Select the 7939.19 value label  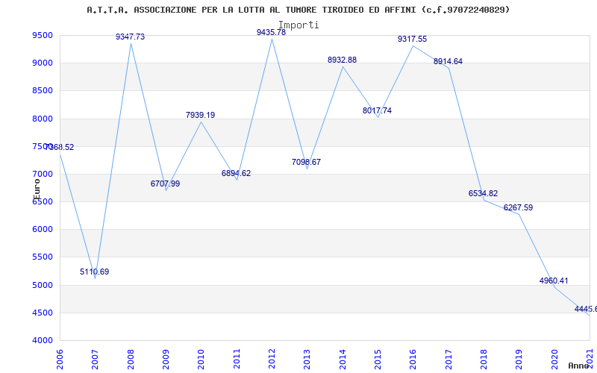(x=200, y=115)
